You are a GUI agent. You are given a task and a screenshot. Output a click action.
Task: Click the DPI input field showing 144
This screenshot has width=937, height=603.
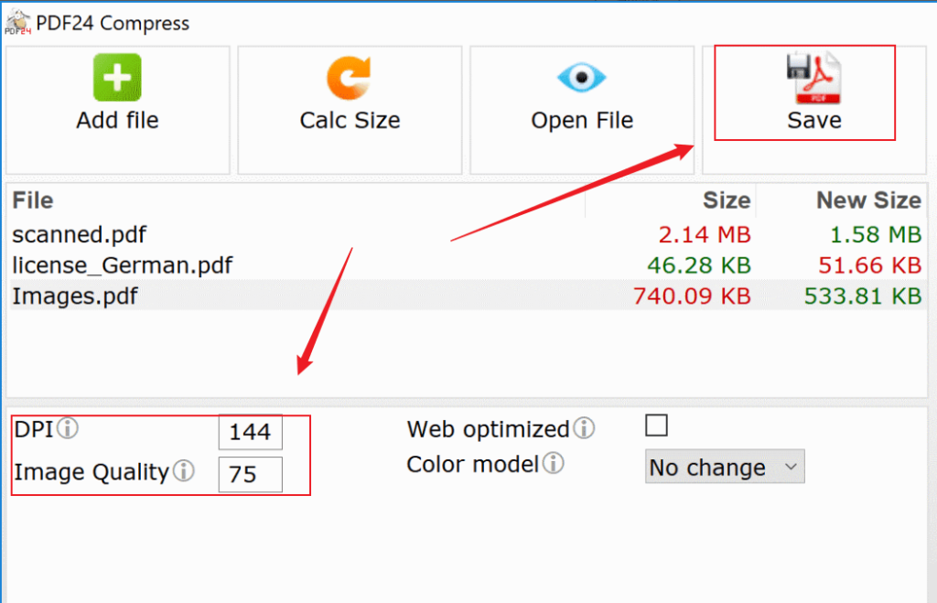tap(250, 432)
